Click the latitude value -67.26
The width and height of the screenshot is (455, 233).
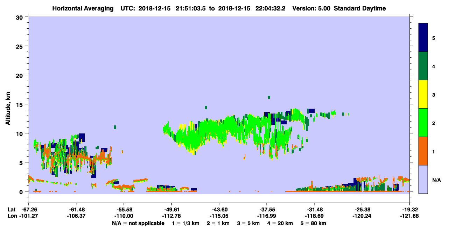click(x=29, y=210)
